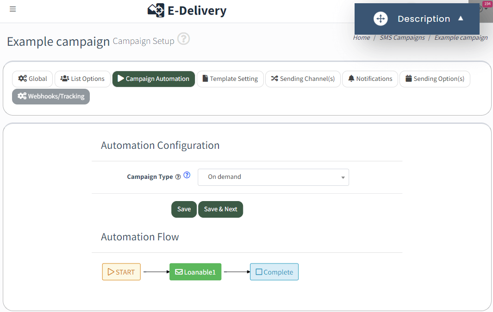Open the Campaign Automation tab

pos(153,79)
